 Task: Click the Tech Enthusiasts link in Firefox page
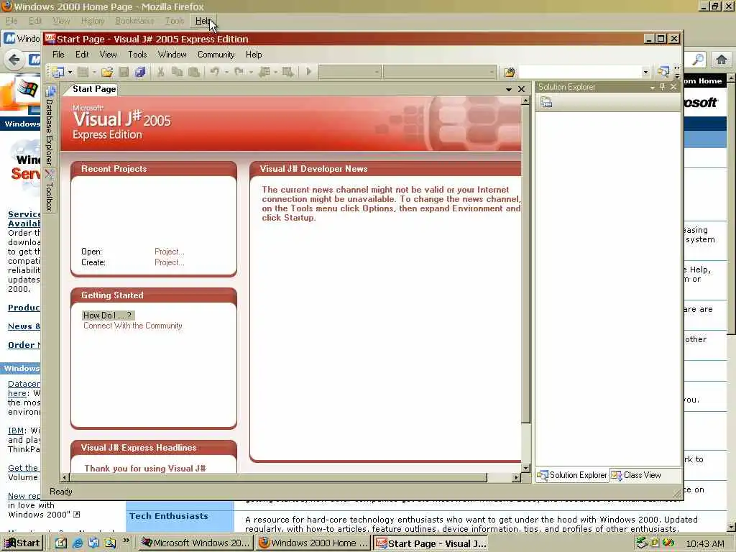click(x=168, y=516)
